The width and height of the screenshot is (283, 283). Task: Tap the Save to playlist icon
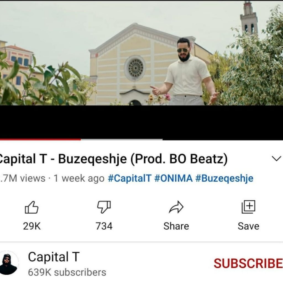tap(248, 207)
